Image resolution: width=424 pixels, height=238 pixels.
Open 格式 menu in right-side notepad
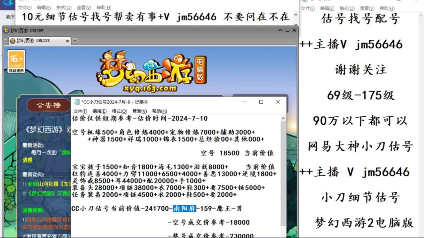[347, 8]
